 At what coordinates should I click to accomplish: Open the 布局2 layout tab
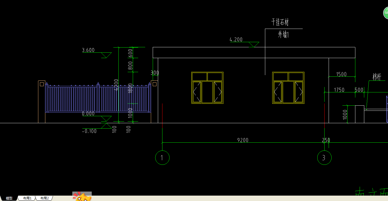pyautogui.click(x=45, y=198)
